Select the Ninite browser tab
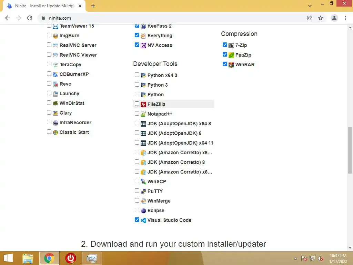Screen dimensions: 353x265 point(44,6)
